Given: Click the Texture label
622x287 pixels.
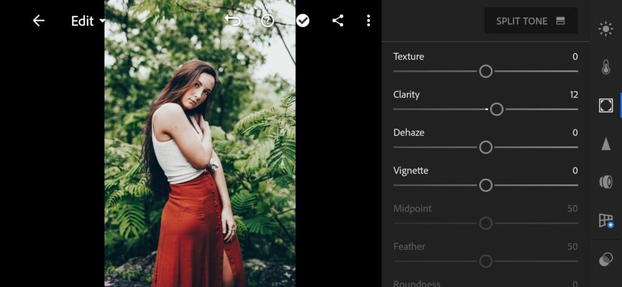Looking at the screenshot, I should tap(409, 56).
